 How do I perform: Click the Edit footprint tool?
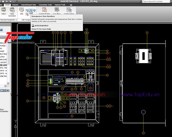21,11
